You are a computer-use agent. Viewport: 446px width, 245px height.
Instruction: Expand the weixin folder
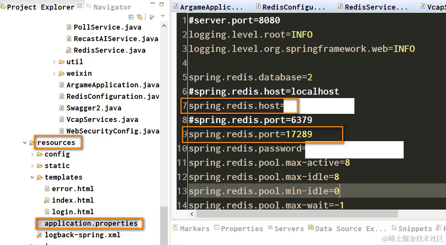[x=54, y=73]
